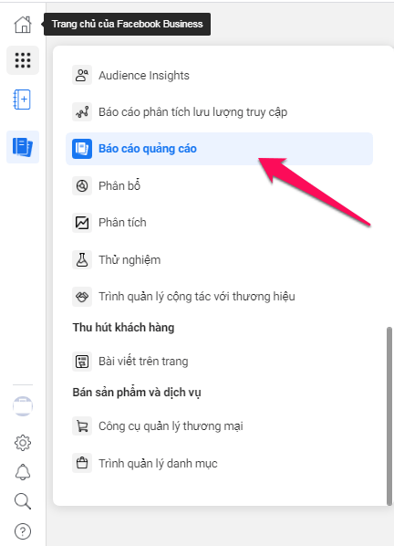
Task: Open notifications bell icon
Action: point(23,472)
